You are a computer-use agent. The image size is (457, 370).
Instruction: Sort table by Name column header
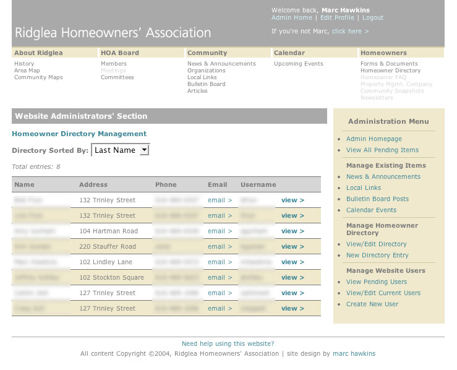coord(25,184)
